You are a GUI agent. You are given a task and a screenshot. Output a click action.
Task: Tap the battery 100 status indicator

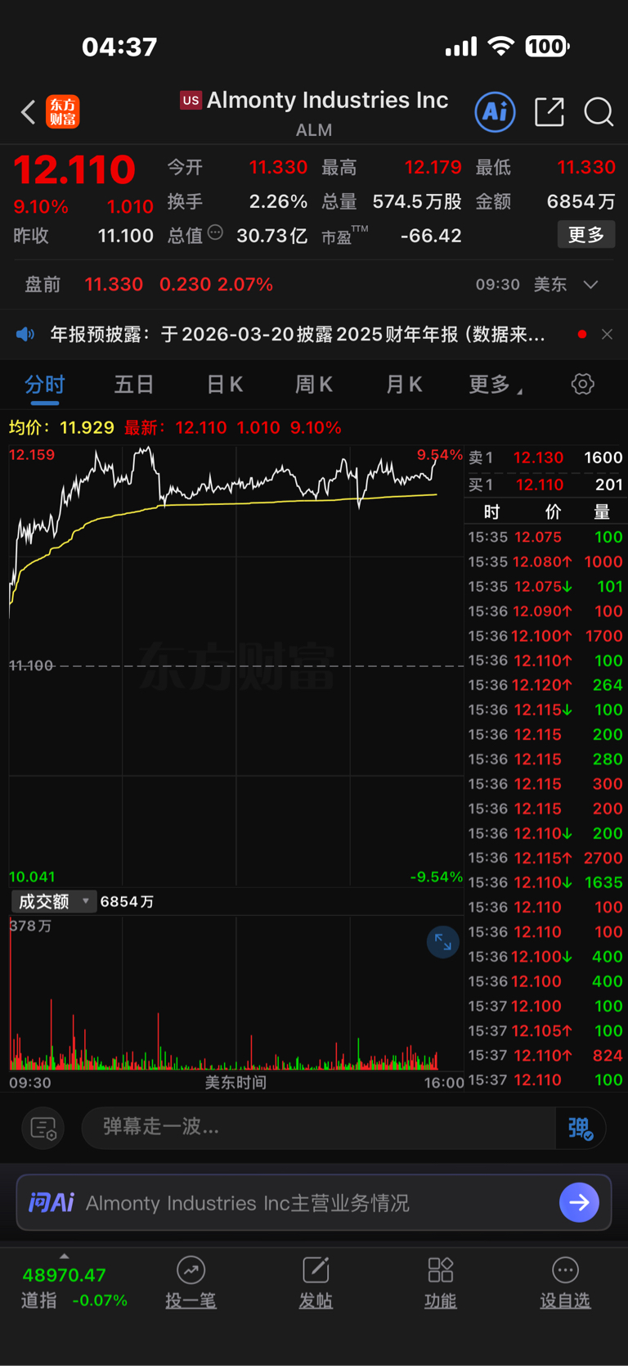547,47
